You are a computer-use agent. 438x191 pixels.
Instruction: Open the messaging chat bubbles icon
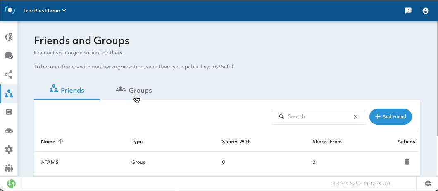[x=9, y=56]
